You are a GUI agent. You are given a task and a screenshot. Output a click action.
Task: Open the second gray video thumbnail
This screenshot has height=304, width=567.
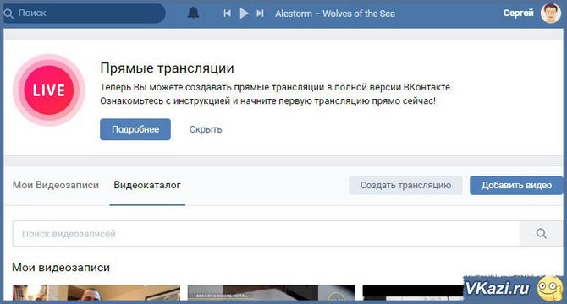(x=271, y=293)
